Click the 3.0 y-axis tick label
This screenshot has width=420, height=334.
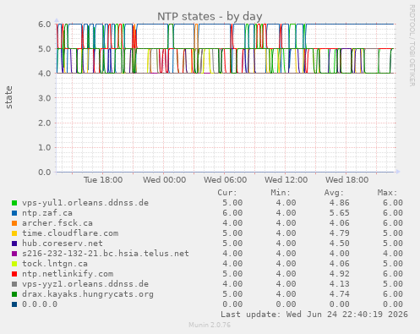coord(45,98)
